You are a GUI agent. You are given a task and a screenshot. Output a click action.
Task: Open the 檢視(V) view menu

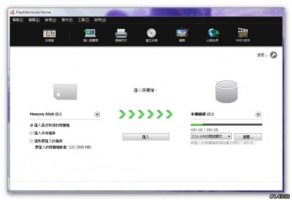click(51, 20)
